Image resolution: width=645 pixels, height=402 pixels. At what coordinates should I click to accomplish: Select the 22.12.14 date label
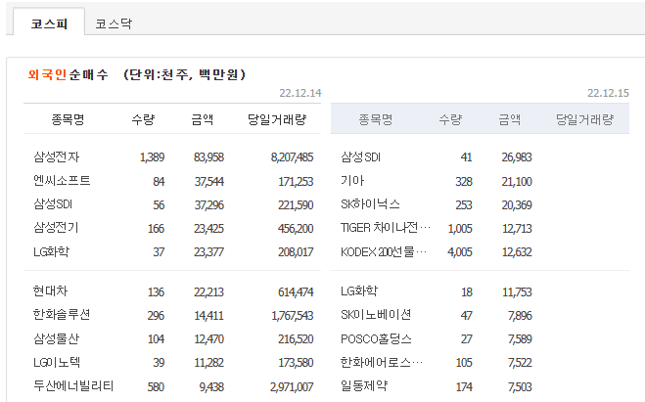coord(300,93)
